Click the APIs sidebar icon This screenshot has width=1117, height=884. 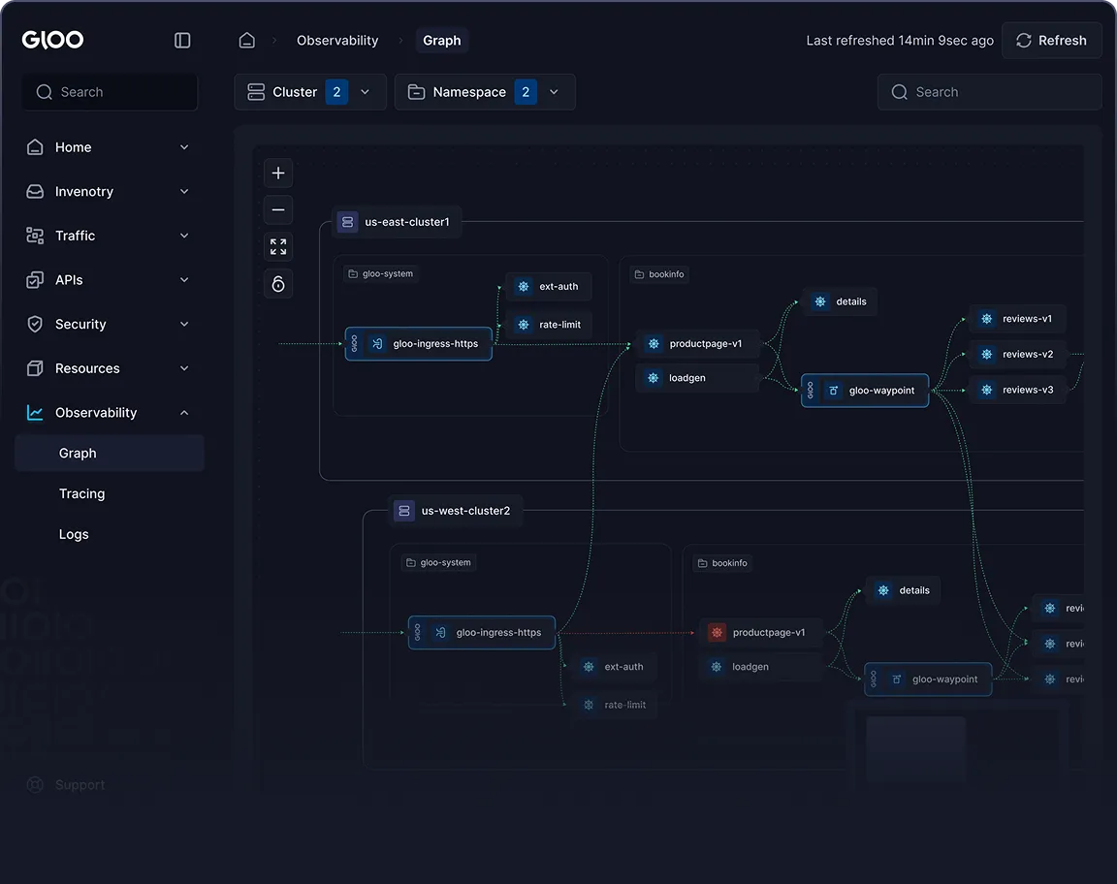35,280
